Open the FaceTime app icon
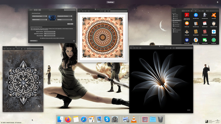221x124 pixels. [205, 40]
